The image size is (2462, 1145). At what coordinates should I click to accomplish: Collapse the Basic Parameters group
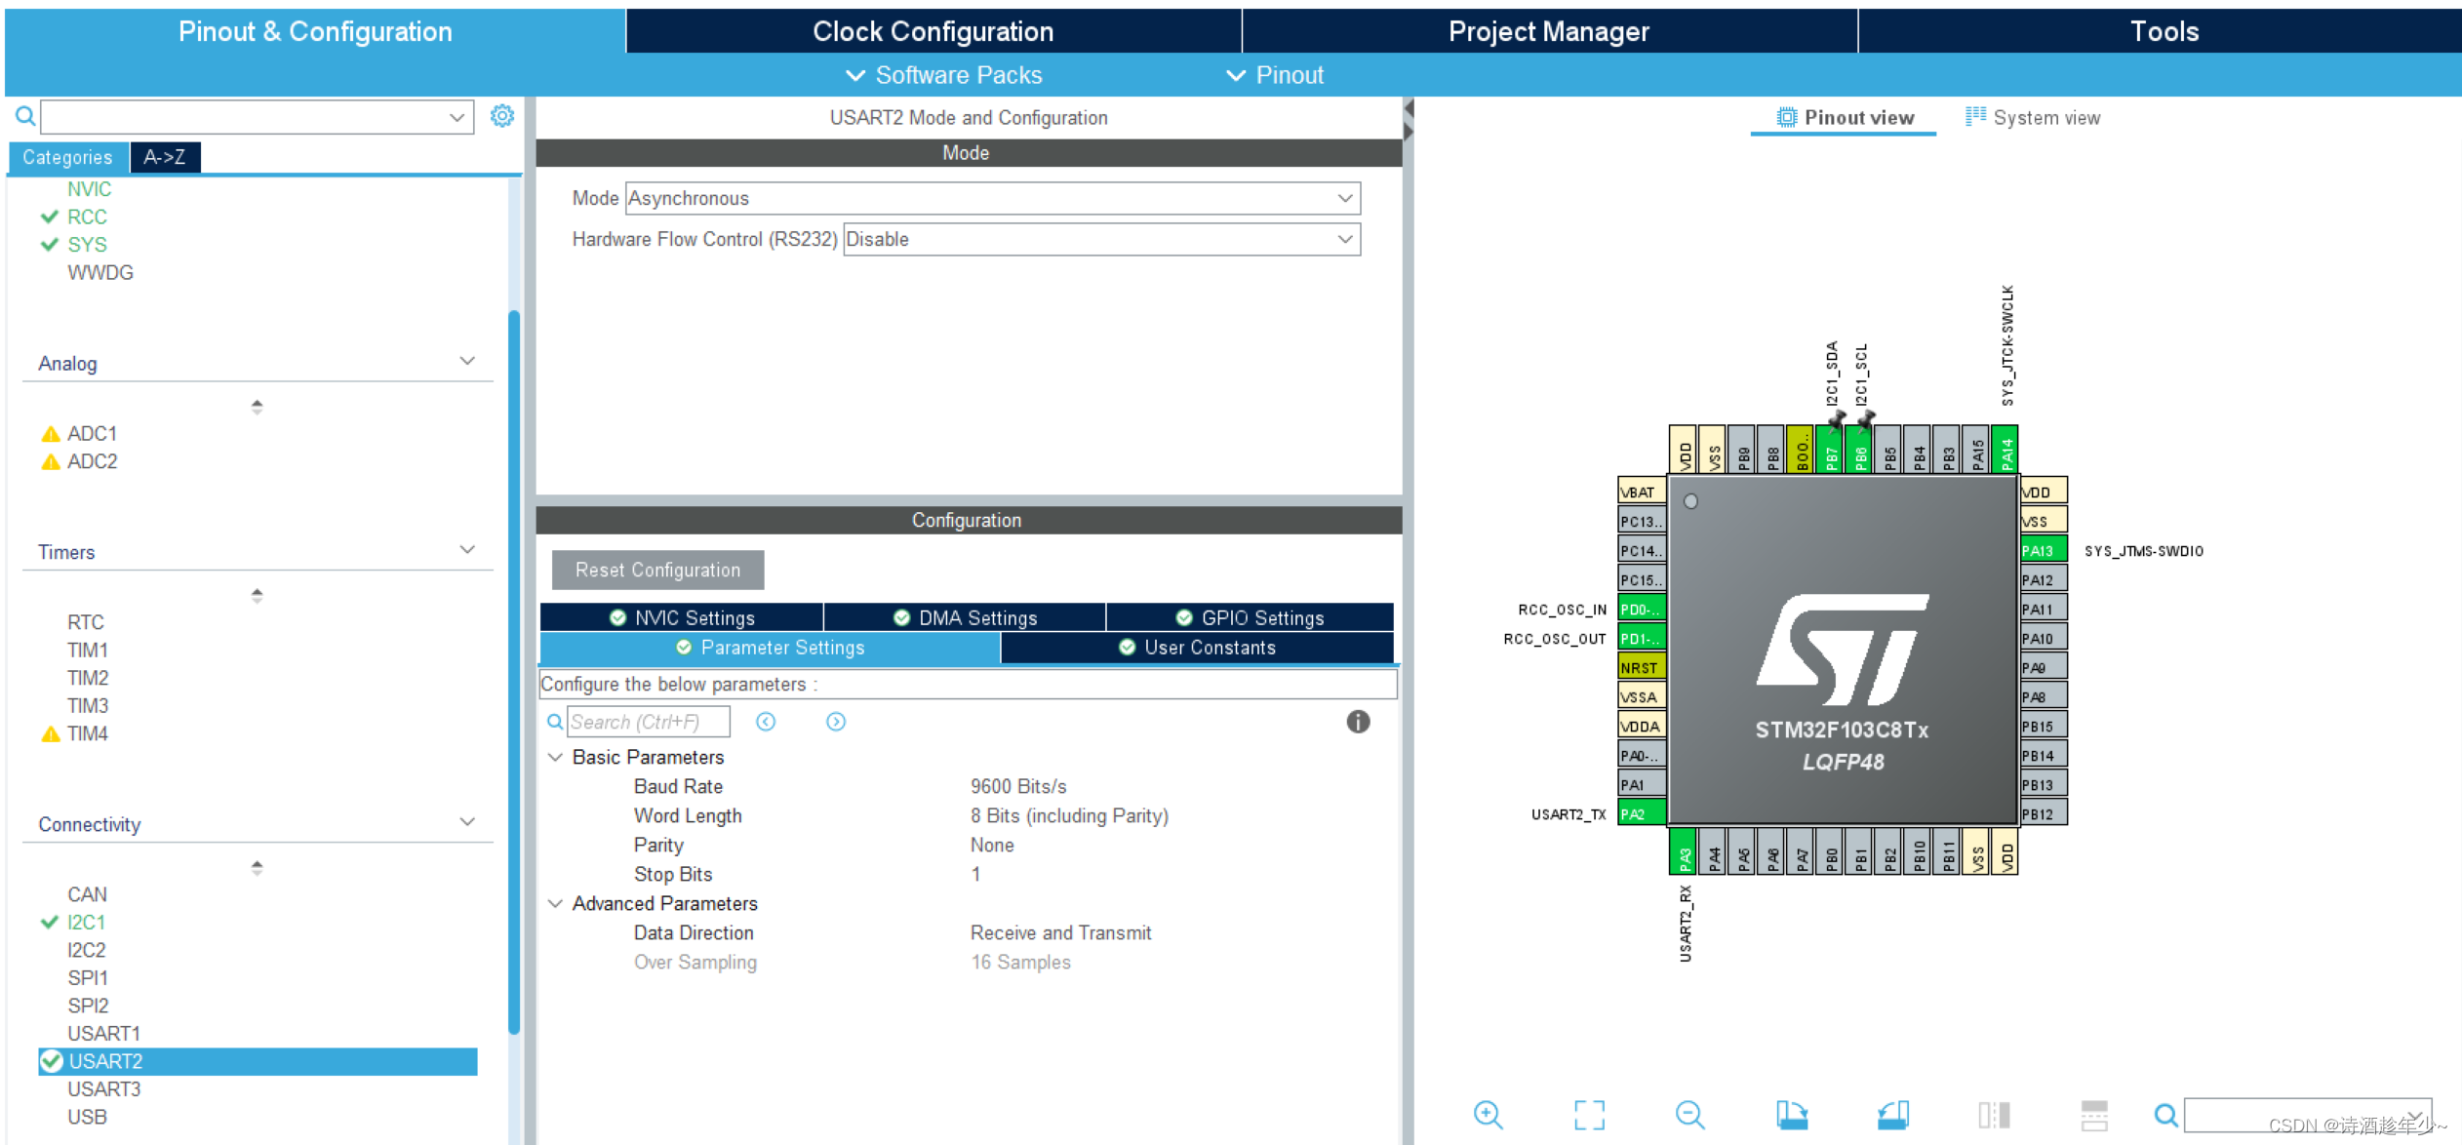[x=555, y=757]
